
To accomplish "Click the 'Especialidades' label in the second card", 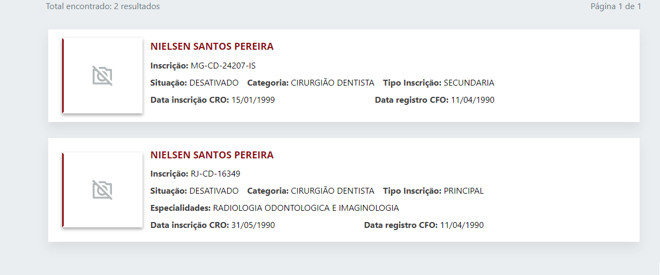I will coord(181,208).
